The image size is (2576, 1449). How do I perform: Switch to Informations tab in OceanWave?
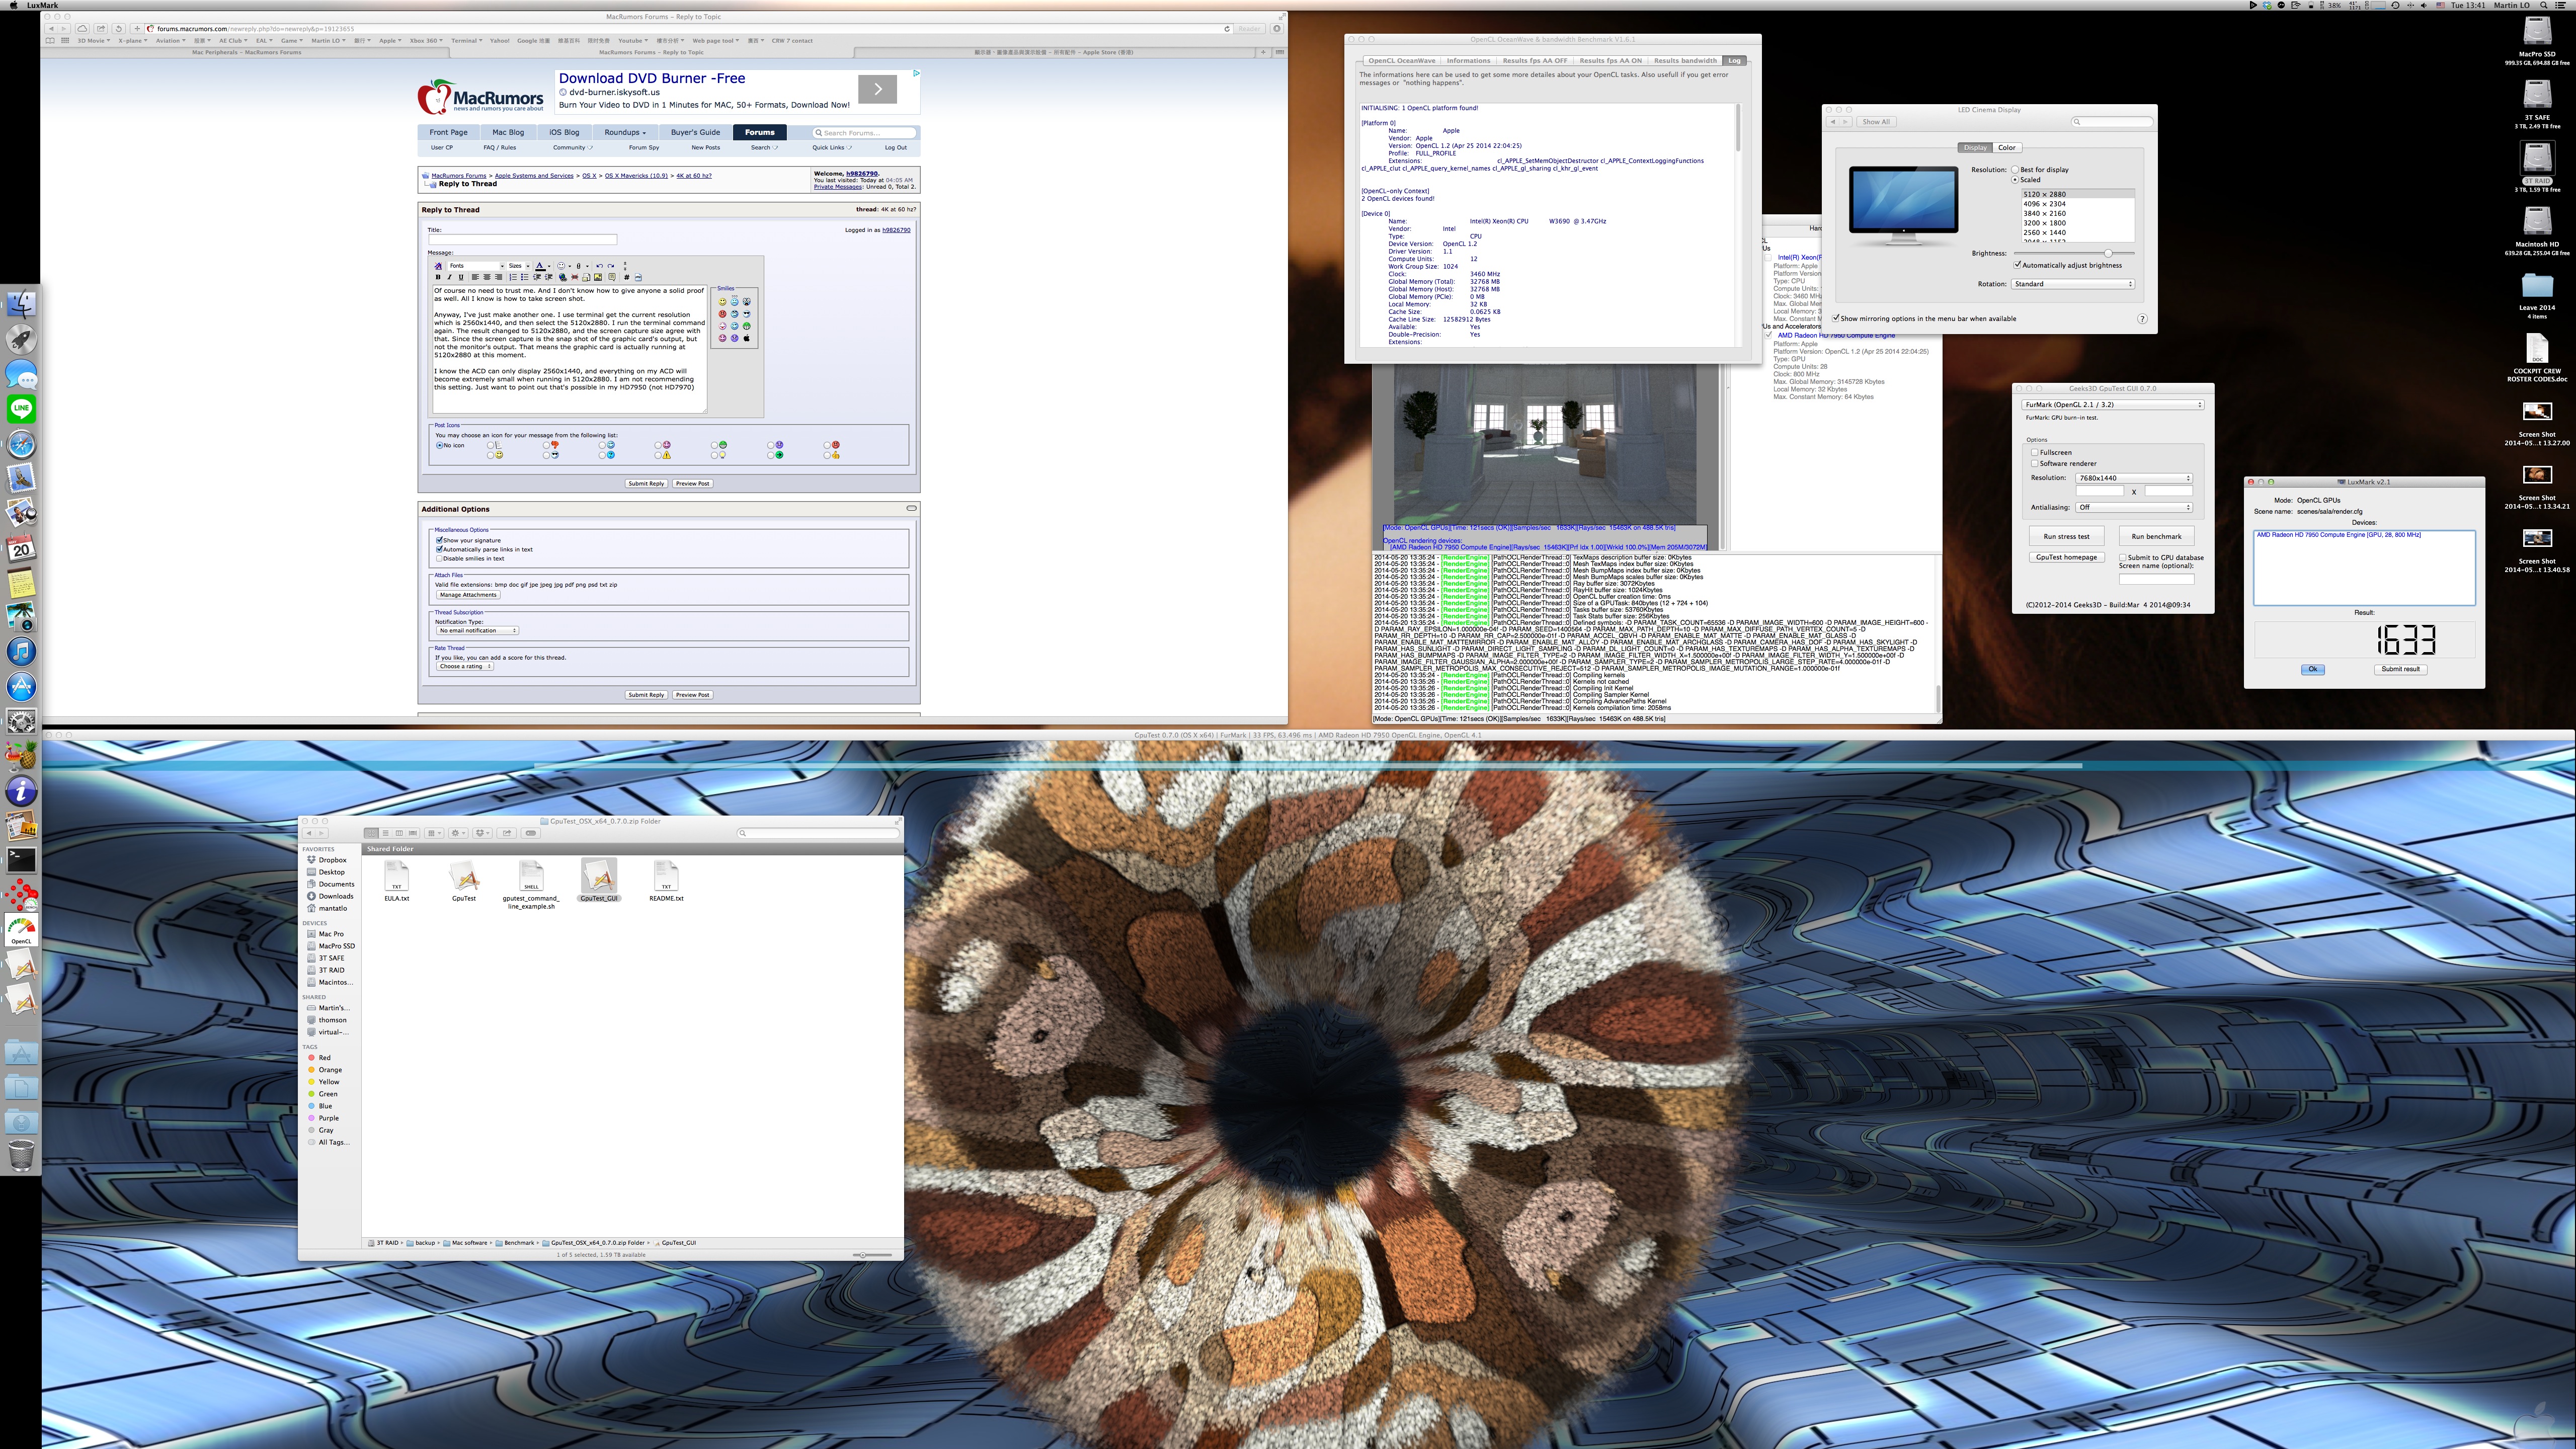[x=1468, y=60]
